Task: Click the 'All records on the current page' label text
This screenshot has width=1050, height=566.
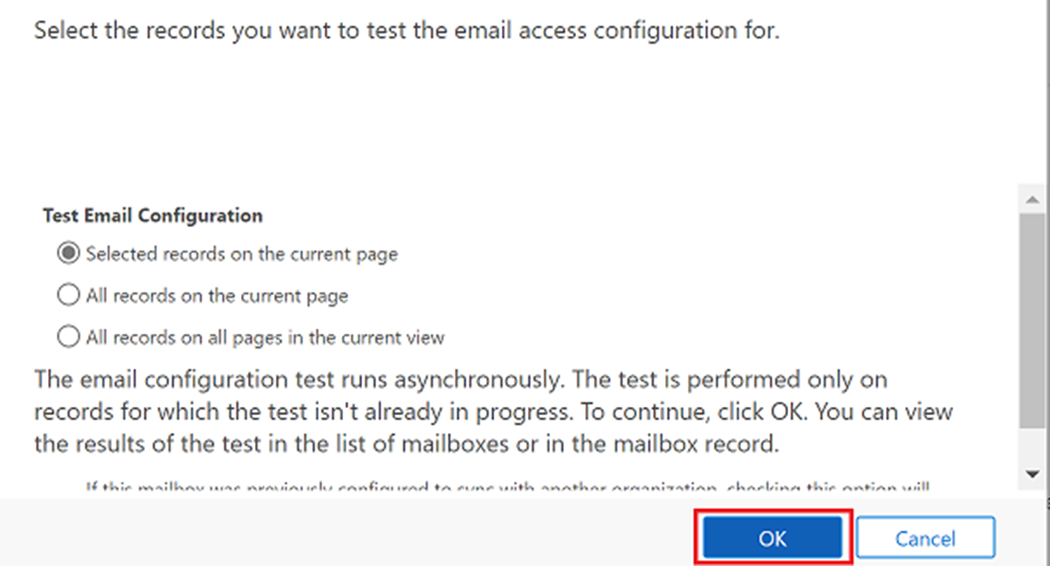Action: pyautogui.click(x=216, y=296)
